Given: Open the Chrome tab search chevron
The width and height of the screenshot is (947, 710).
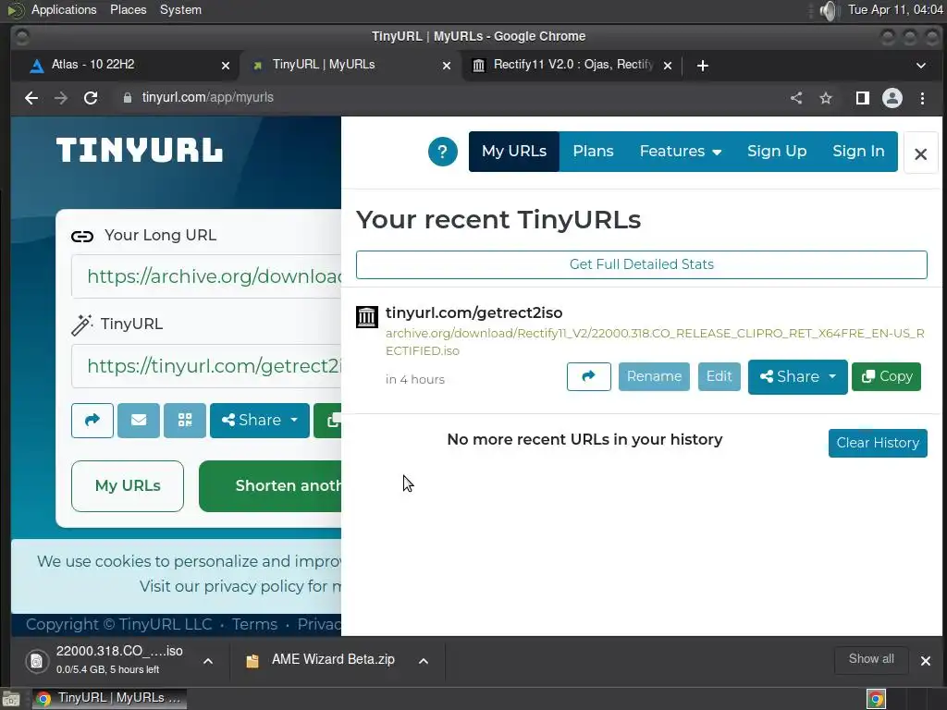Looking at the screenshot, I should [x=920, y=66].
